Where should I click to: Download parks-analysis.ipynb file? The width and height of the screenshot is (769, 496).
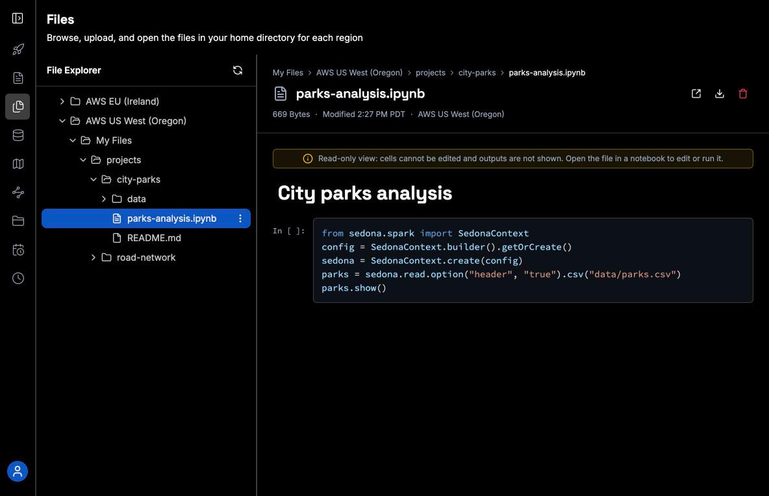click(720, 94)
